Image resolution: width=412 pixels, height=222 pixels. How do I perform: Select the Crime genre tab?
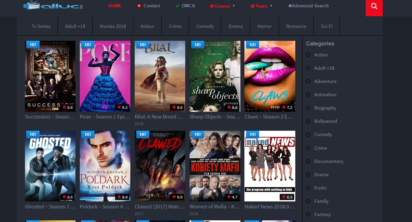point(175,26)
